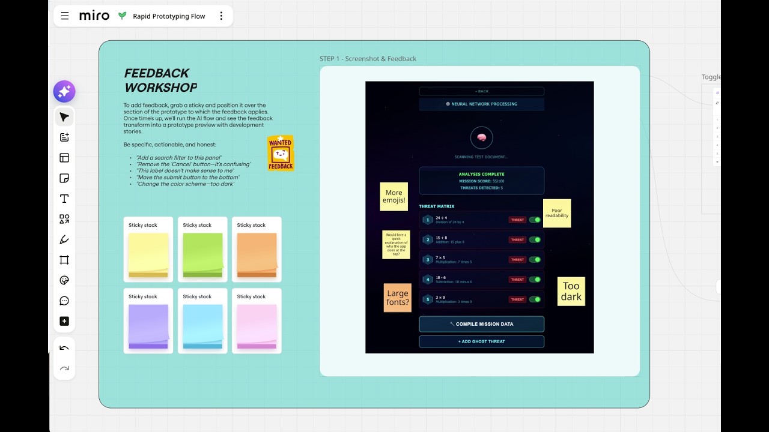
Task: Select the Text tool
Action: point(64,199)
